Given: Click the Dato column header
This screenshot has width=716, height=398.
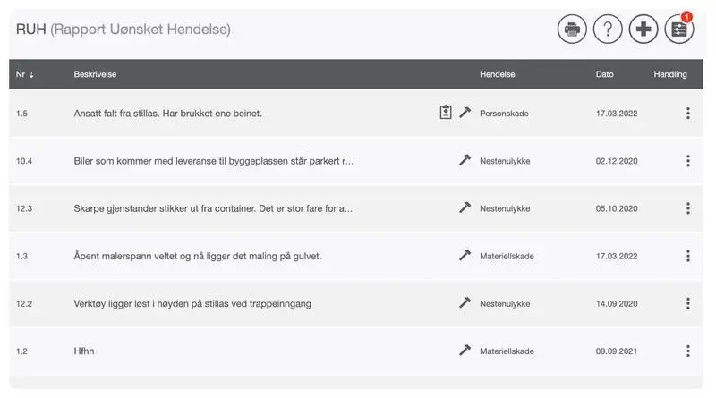Looking at the screenshot, I should click(x=605, y=74).
